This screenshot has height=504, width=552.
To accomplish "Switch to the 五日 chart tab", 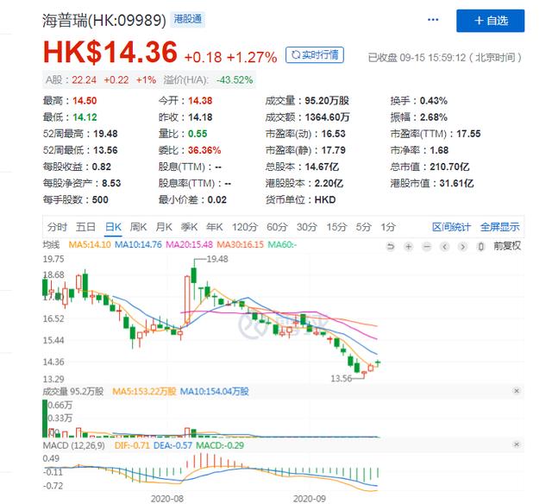I will [85, 227].
